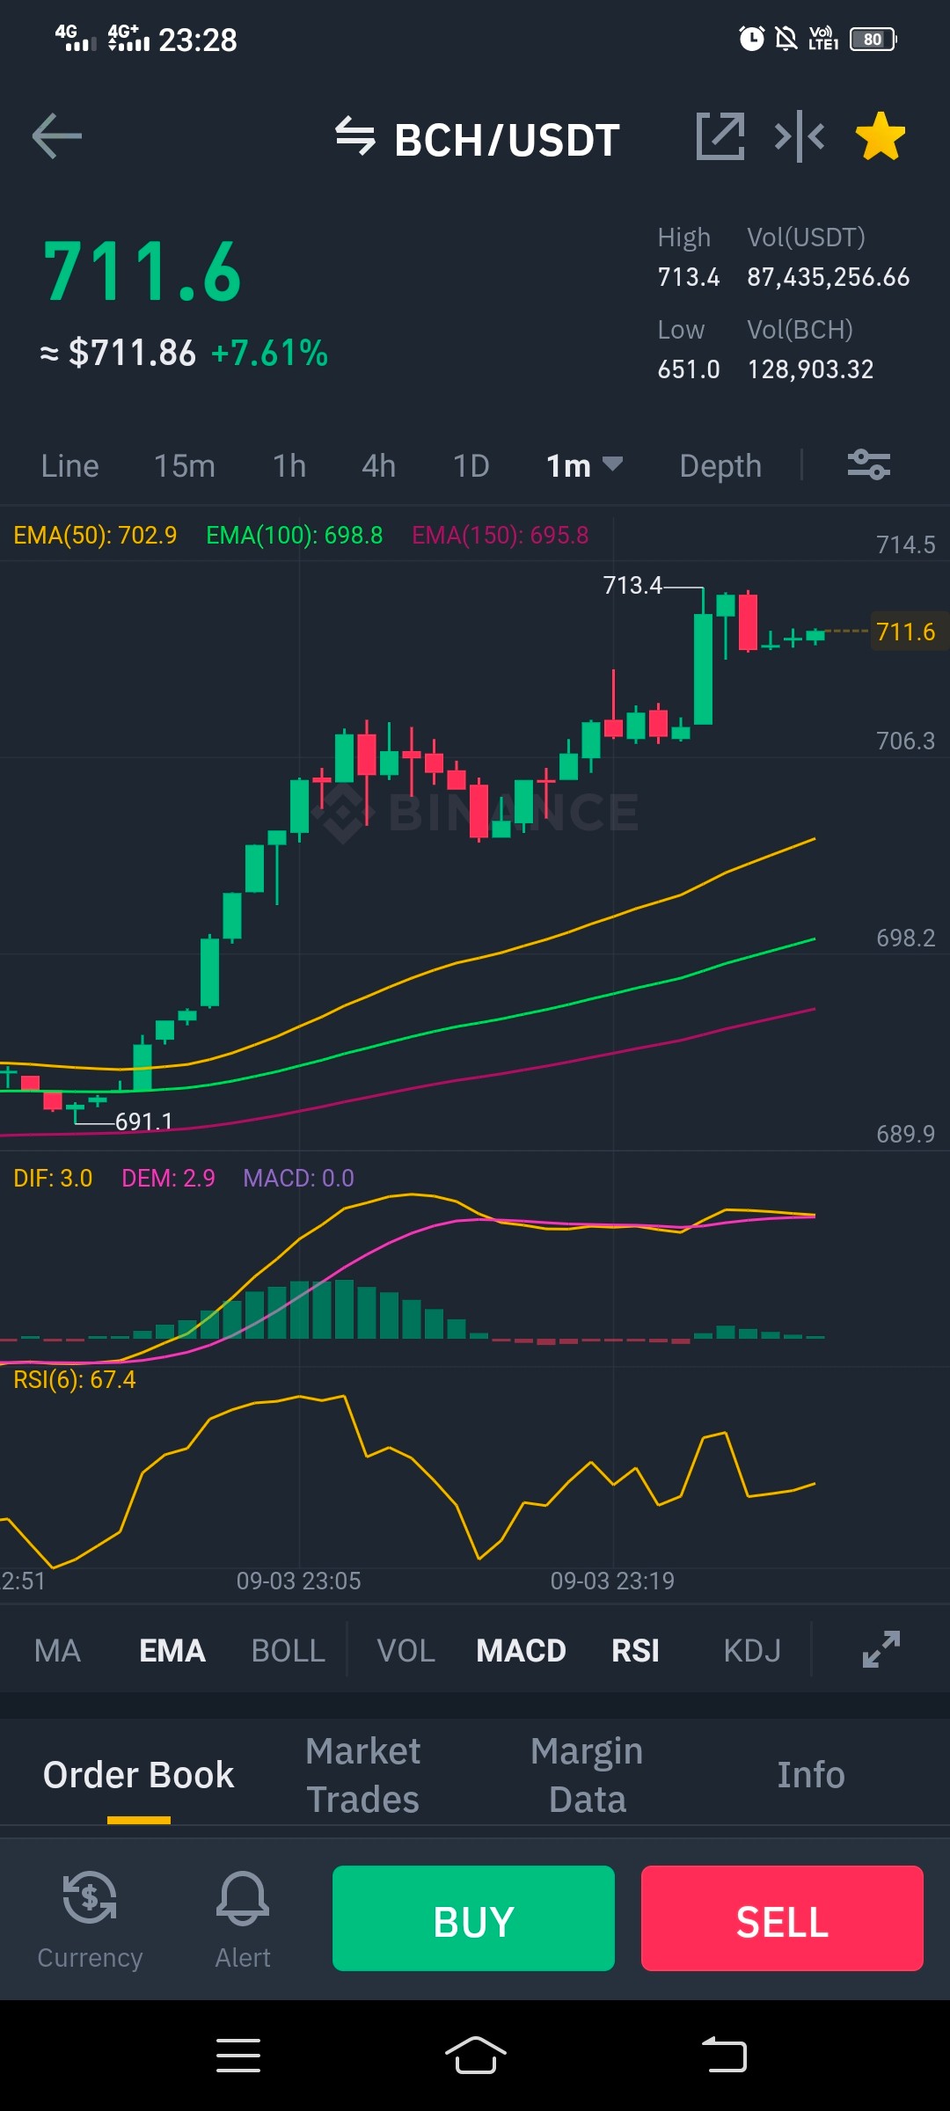Open the 1m interval dropdown
The width and height of the screenshot is (950, 2111).
[x=584, y=465]
